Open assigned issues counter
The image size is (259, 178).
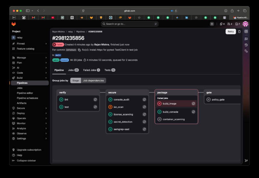pos(222,24)
